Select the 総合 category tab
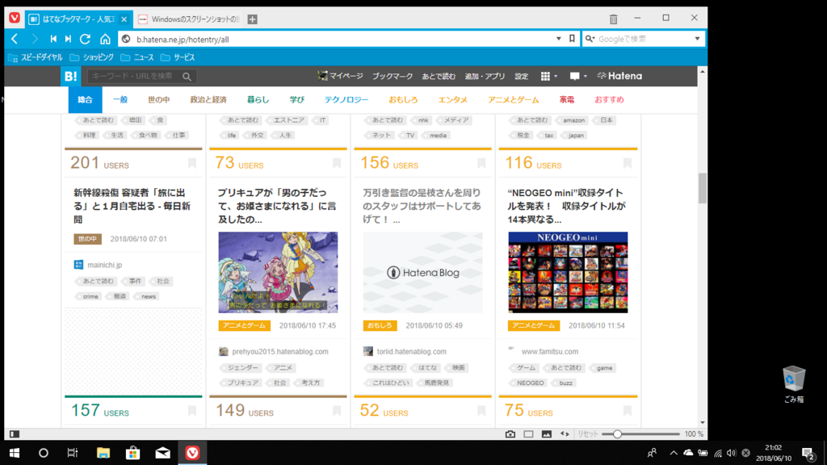Image resolution: width=827 pixels, height=465 pixels. (x=85, y=99)
